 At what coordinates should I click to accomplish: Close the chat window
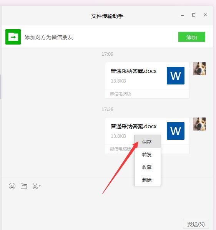[205, 15]
